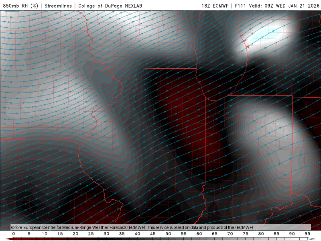Click the "90" label on color scale

pyautogui.click(x=292, y=234)
